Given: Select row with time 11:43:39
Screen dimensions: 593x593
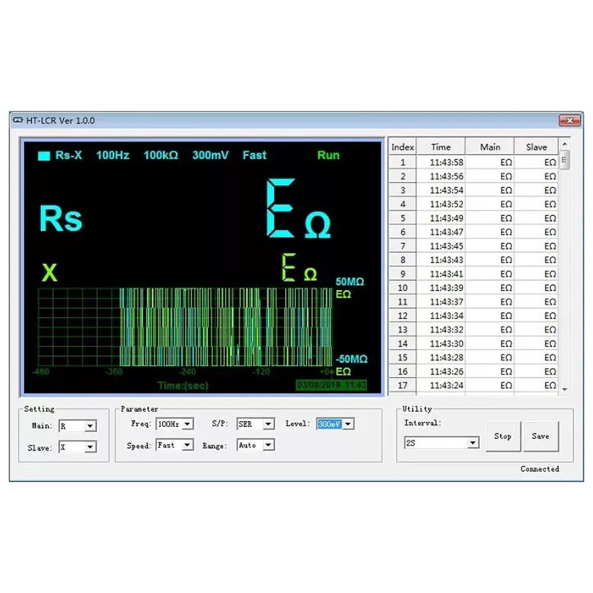Looking at the screenshot, I should [473, 288].
